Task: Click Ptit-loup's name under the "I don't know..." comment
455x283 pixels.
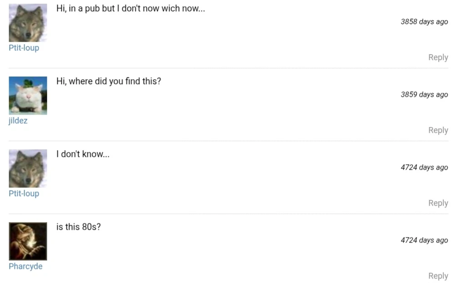Action: [x=24, y=193]
